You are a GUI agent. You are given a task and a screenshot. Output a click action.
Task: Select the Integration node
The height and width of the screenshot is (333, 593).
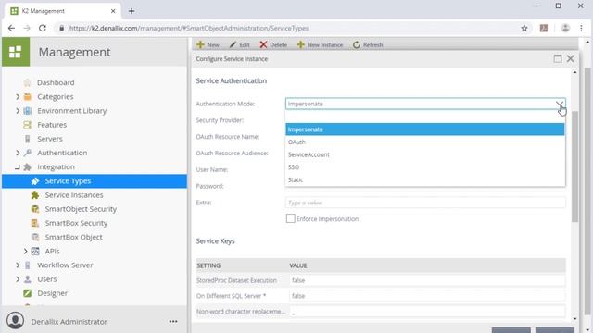(56, 166)
